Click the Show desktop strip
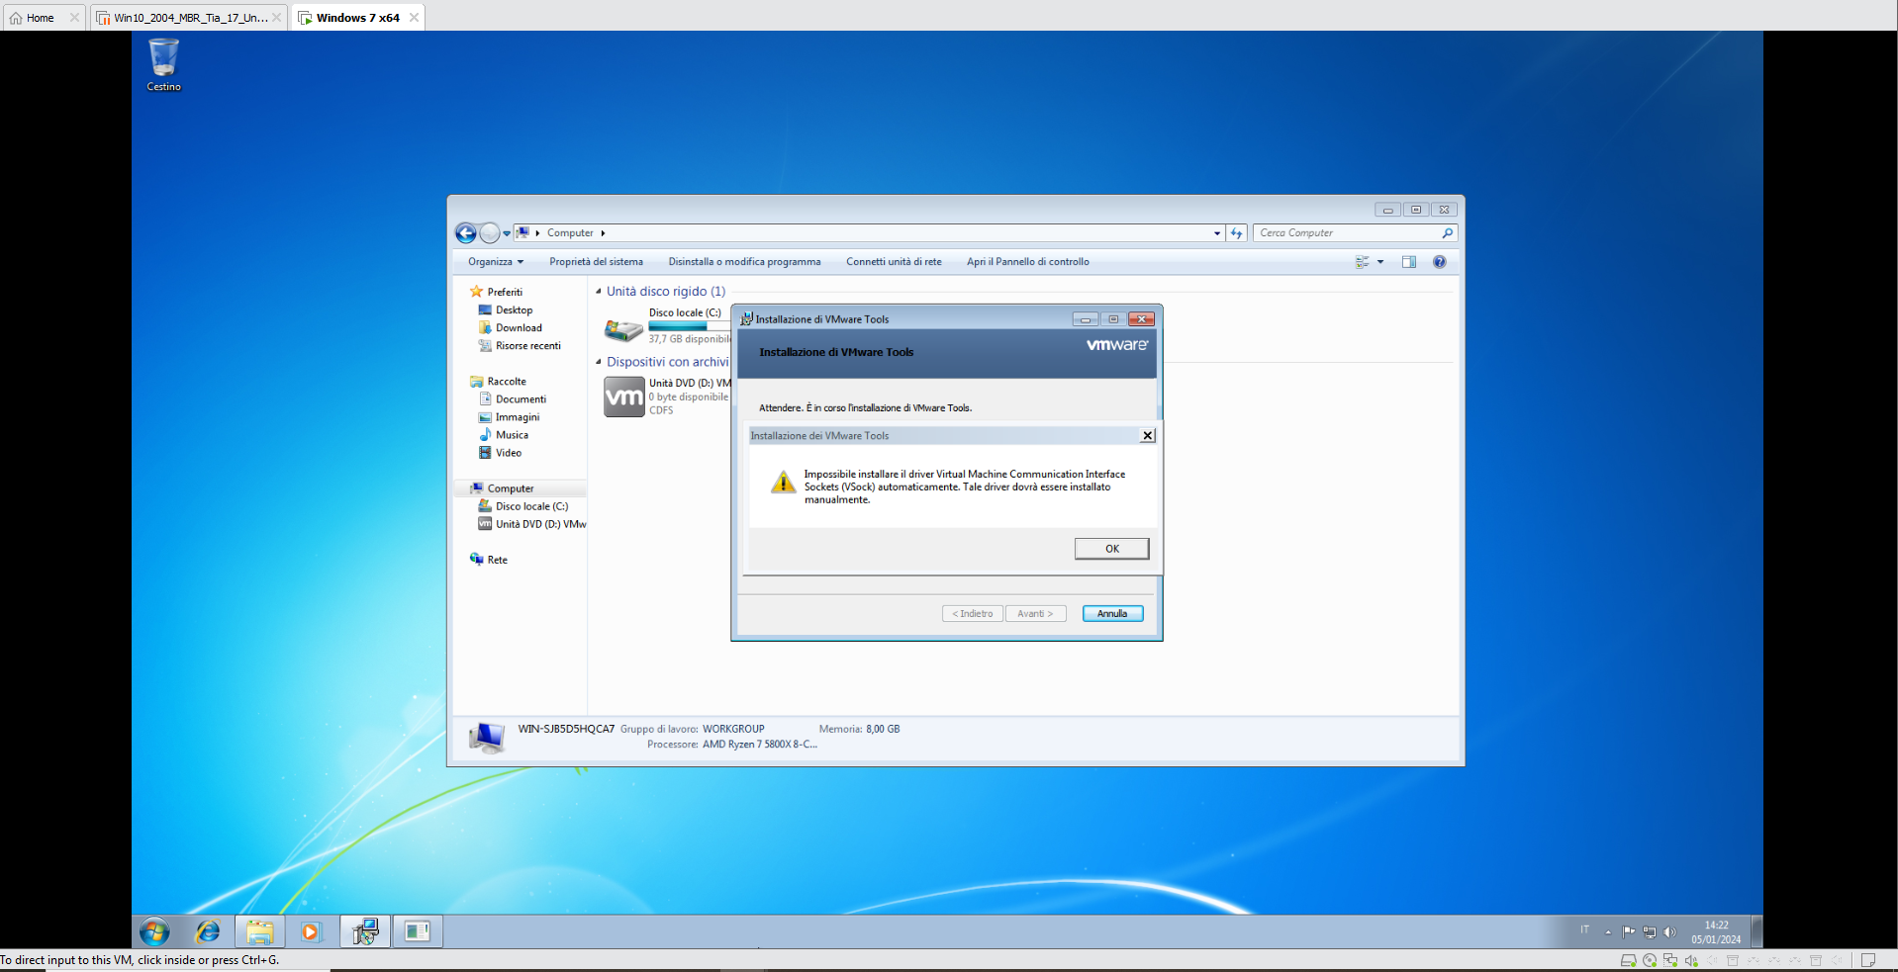The width and height of the screenshot is (1898, 972). click(x=1756, y=931)
